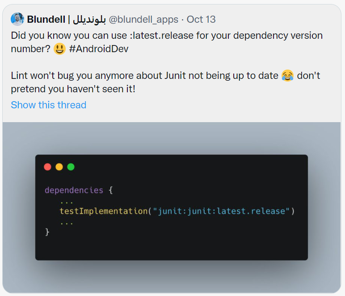The height and width of the screenshot is (296, 345).
Task: Open Blundell's profile avatar picture
Action: tap(17, 19)
